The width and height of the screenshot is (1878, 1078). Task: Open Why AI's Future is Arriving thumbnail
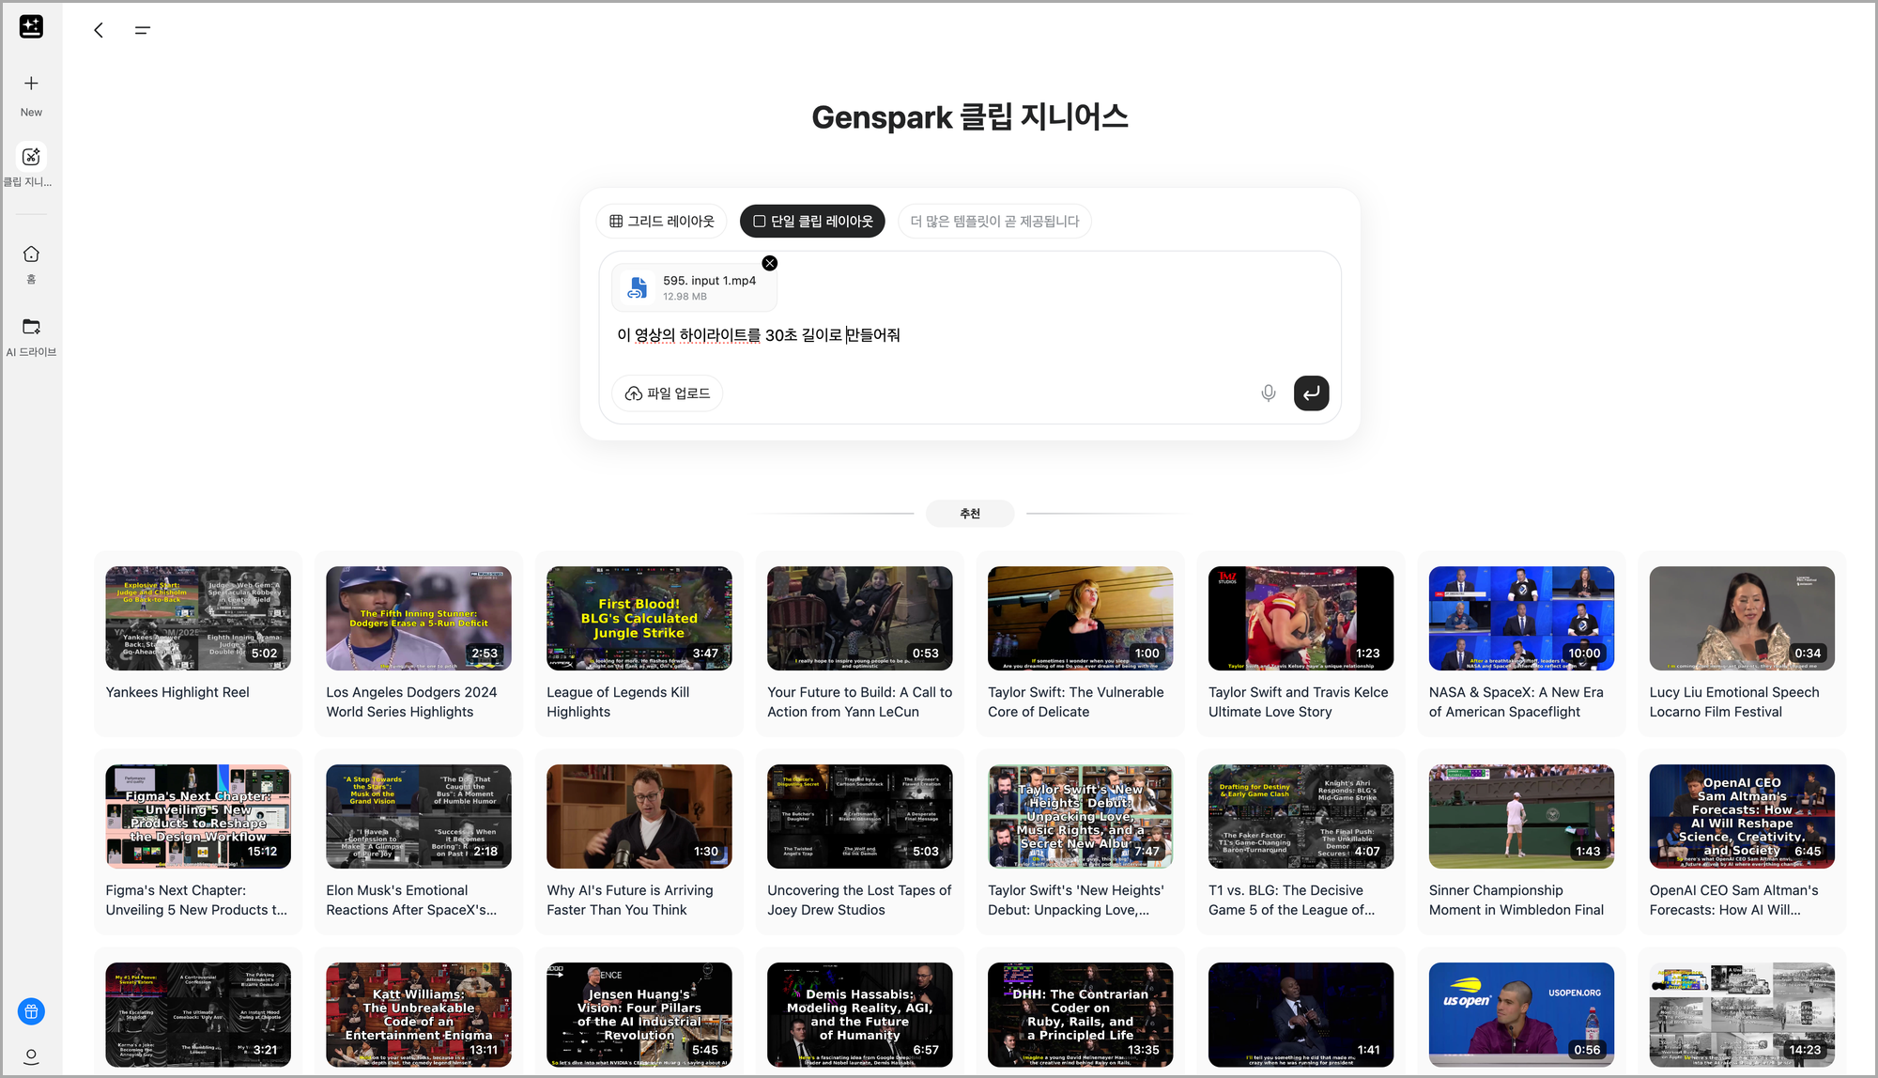639,816
